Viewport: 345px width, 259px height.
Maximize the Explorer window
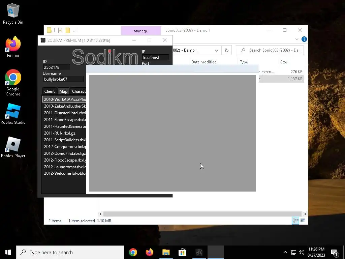(x=285, y=30)
